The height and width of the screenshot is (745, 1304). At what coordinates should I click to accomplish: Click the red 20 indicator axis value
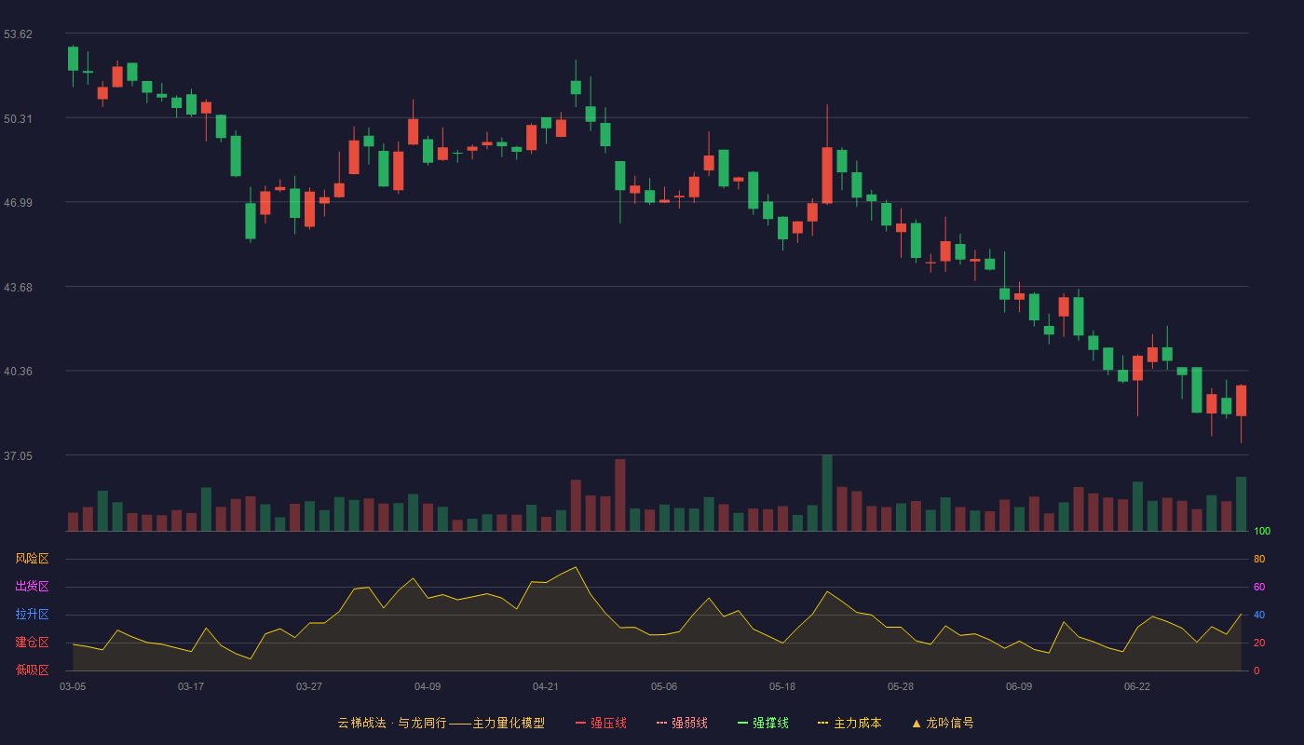(x=1259, y=643)
